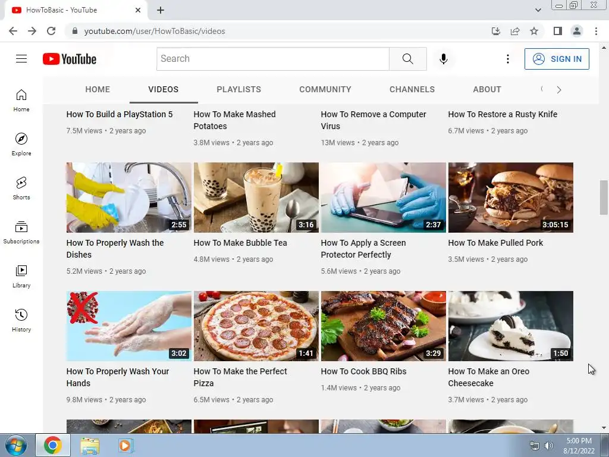Switch to channel HOME tab
The height and width of the screenshot is (457, 609).
tap(98, 89)
